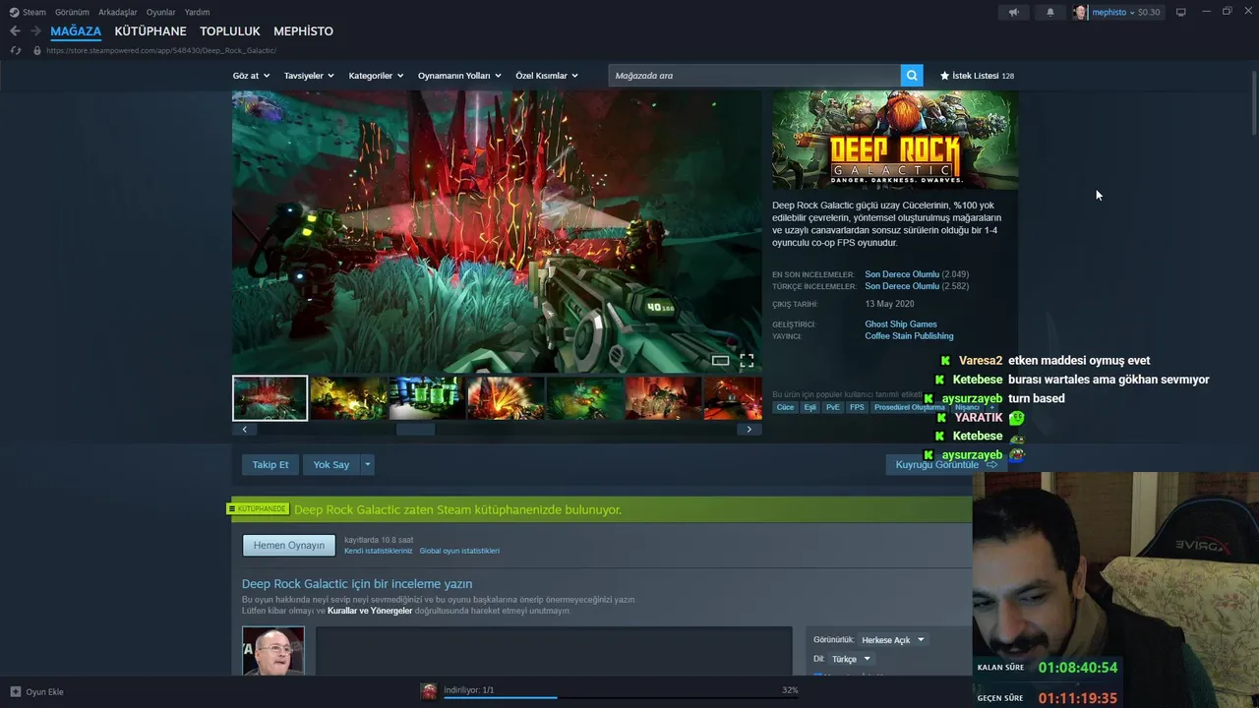Toggle theater mode on the video

click(x=720, y=361)
